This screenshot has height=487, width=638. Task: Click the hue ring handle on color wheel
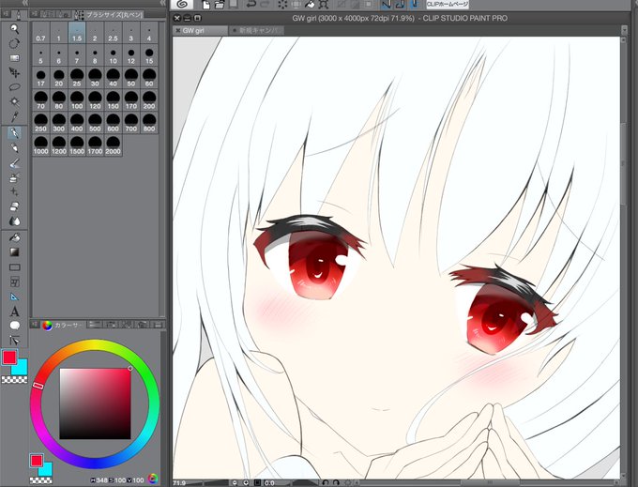tap(38, 386)
